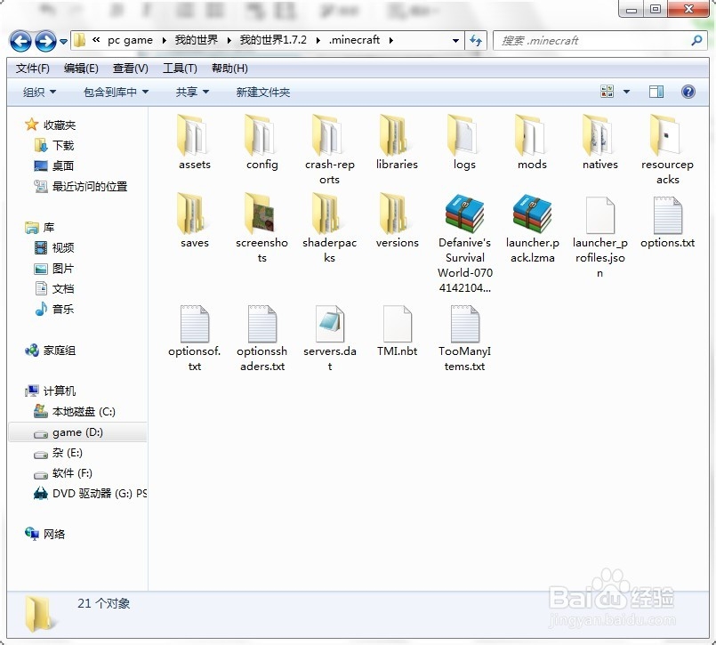Click the shaderpacks folder
Viewport: 716px width, 645px height.
[x=330, y=228]
